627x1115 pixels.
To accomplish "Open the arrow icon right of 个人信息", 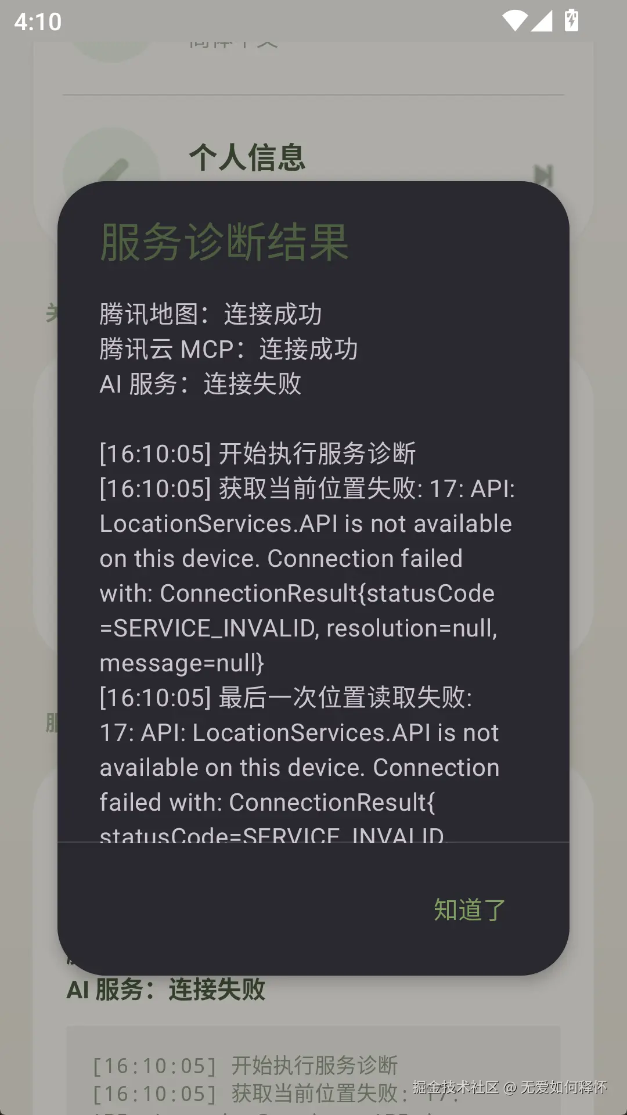I will (543, 175).
